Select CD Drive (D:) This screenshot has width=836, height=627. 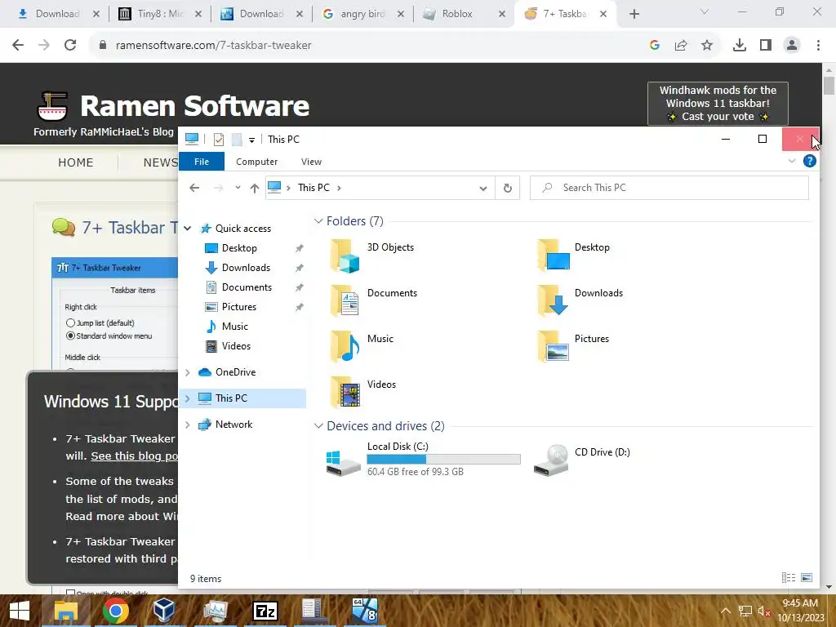(x=582, y=459)
